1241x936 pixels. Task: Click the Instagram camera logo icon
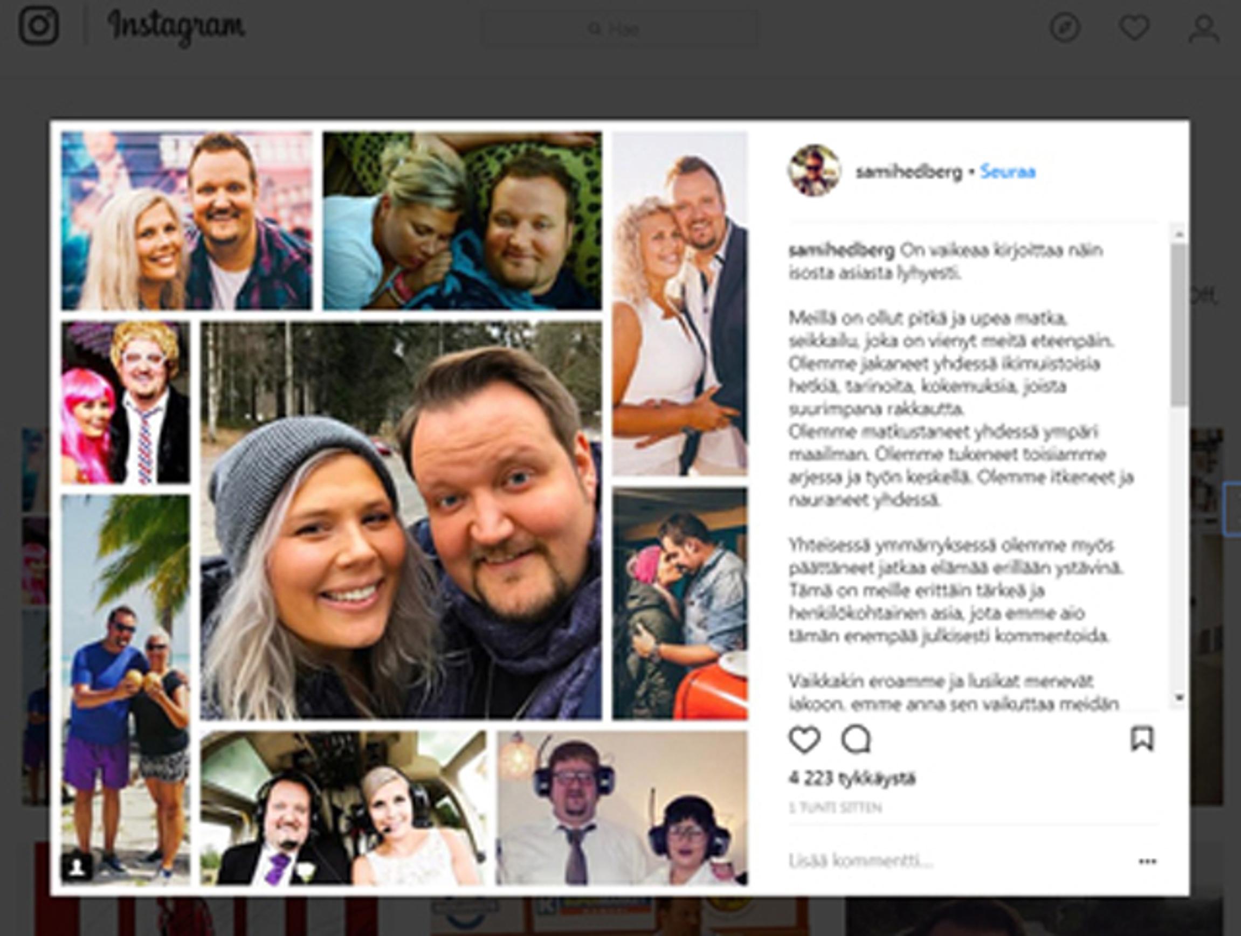click(39, 26)
